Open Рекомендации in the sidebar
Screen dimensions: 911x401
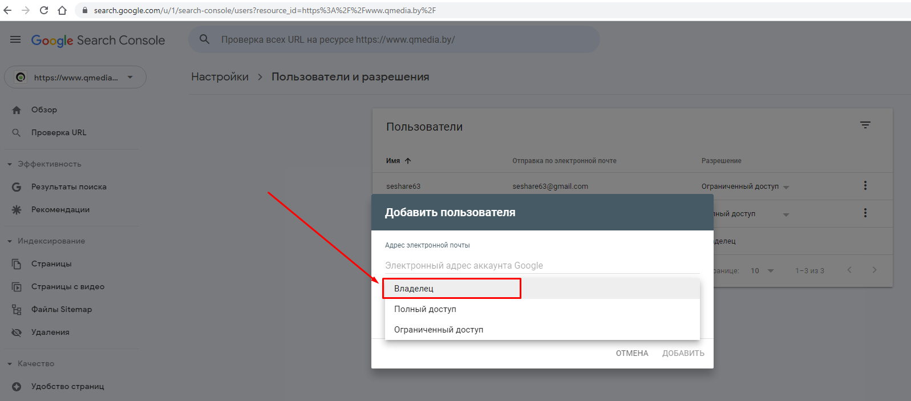click(60, 209)
